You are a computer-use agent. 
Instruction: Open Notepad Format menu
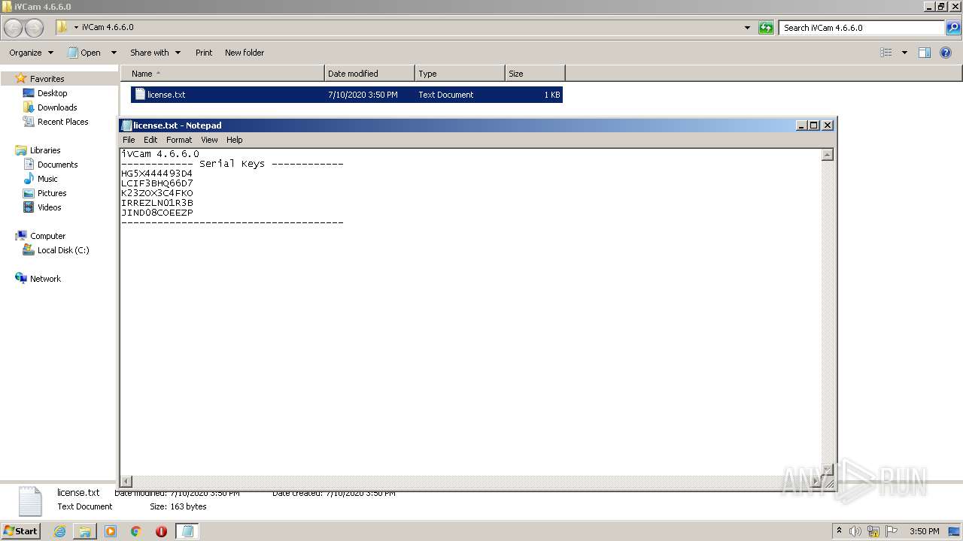tap(179, 140)
